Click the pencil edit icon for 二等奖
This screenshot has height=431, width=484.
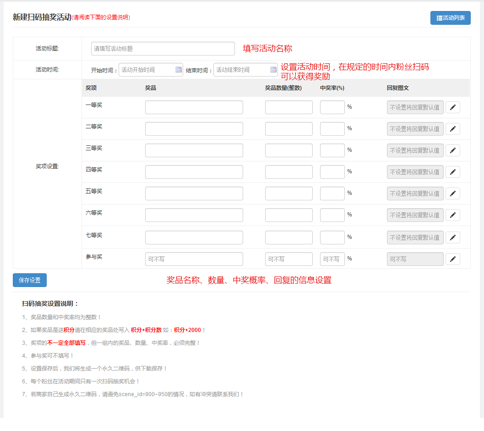tap(452, 129)
